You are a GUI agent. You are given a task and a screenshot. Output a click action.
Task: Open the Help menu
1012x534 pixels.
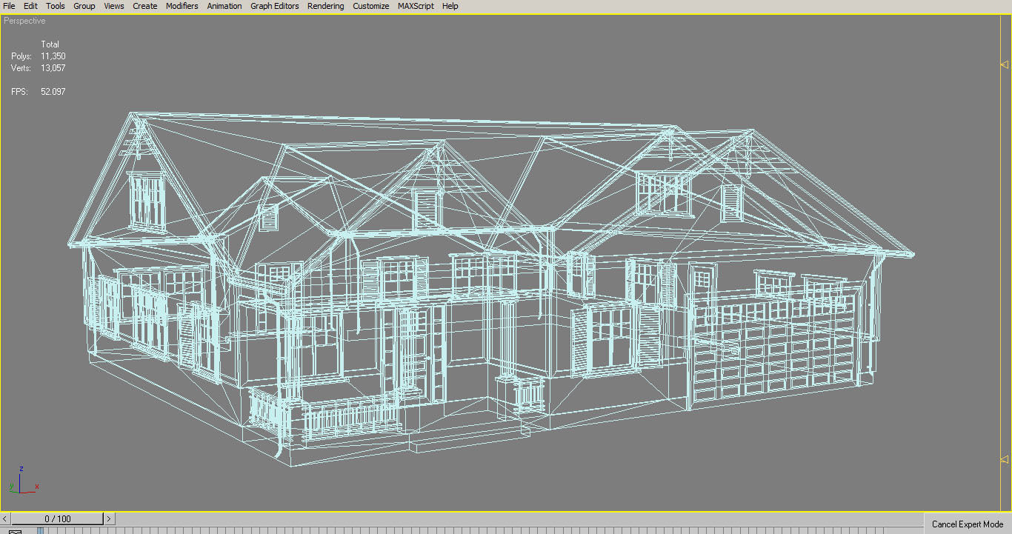(x=450, y=6)
